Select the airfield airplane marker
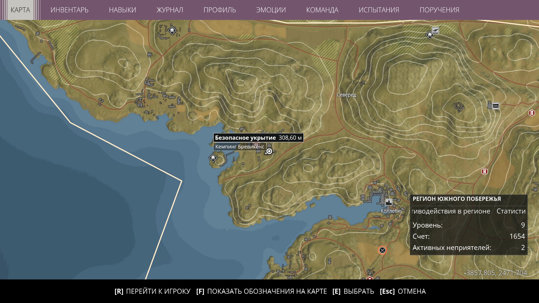The image size is (539, 303). 435,30
